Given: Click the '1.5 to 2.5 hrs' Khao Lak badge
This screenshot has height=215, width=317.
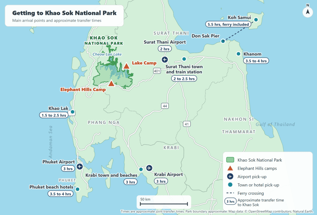Looking at the screenshot, I should tap(54, 115).
